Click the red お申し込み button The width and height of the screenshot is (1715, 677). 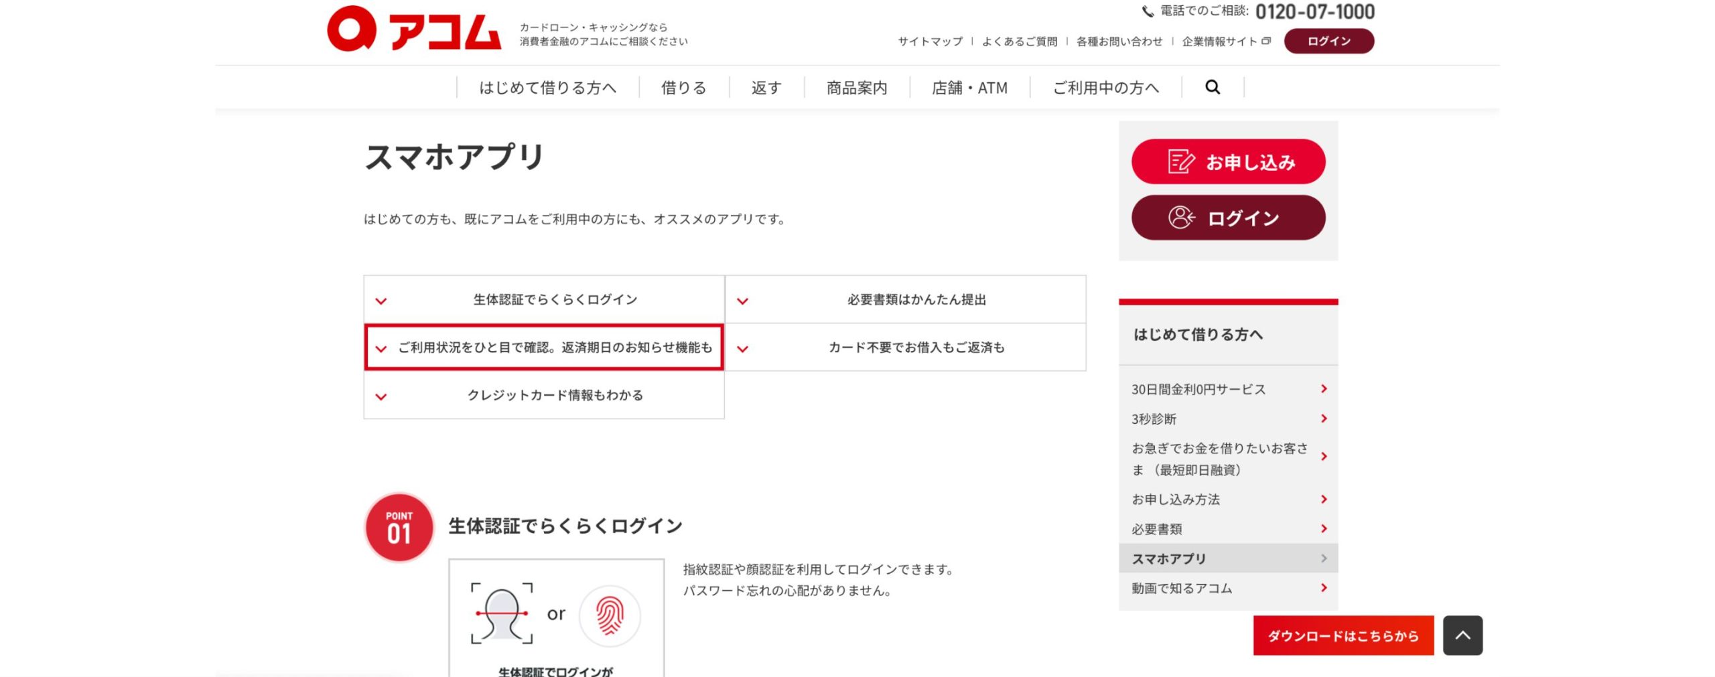click(1228, 161)
